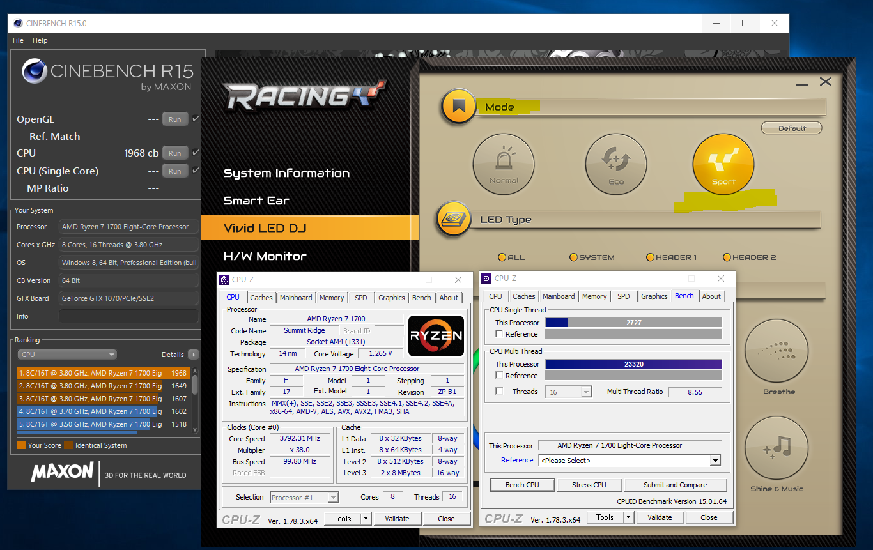Open the Threads count dropdown

(x=568, y=392)
